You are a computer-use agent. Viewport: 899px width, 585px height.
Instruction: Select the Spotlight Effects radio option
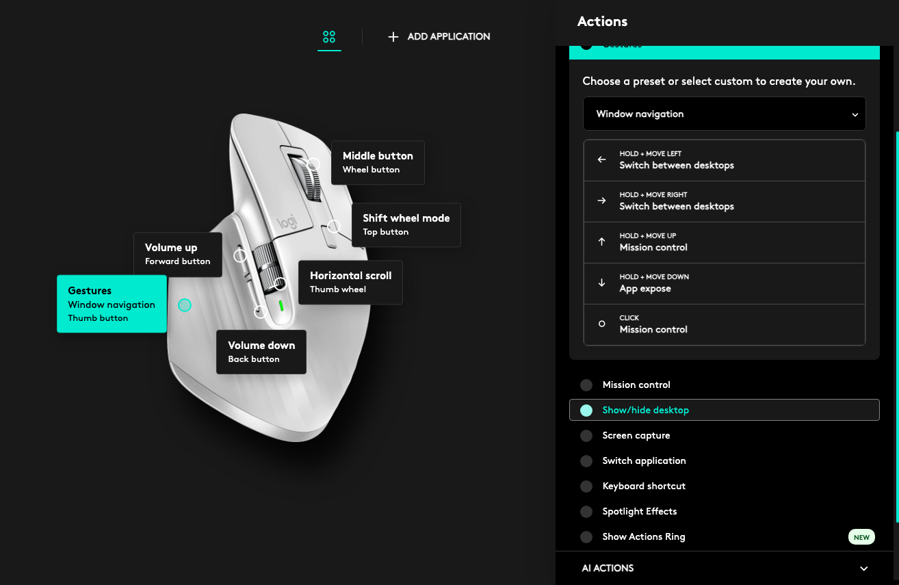586,512
